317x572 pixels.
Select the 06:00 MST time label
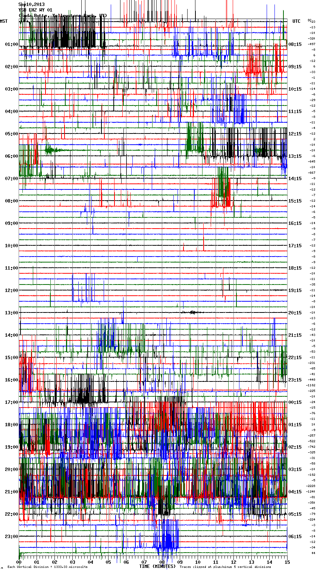12,156
